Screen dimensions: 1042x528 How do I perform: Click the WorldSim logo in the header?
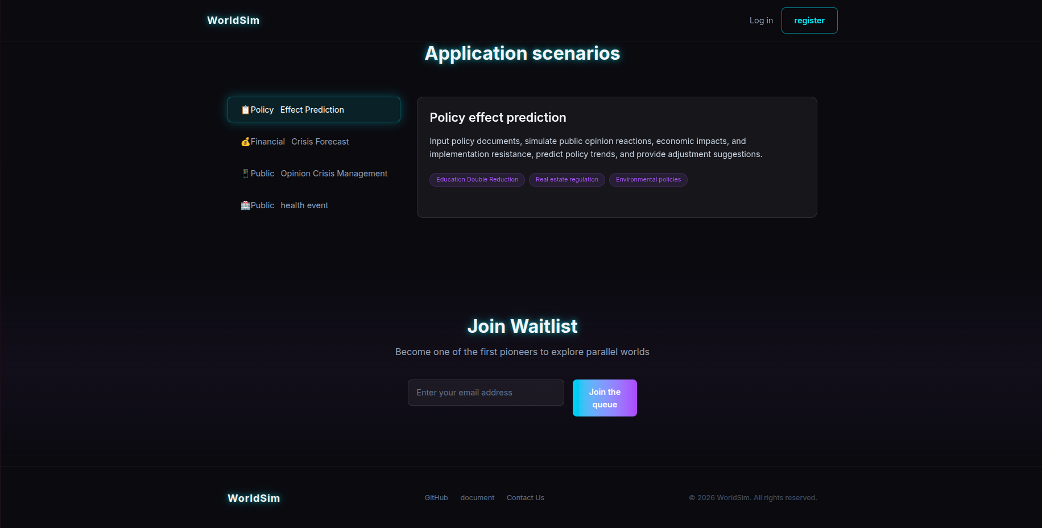coord(233,20)
